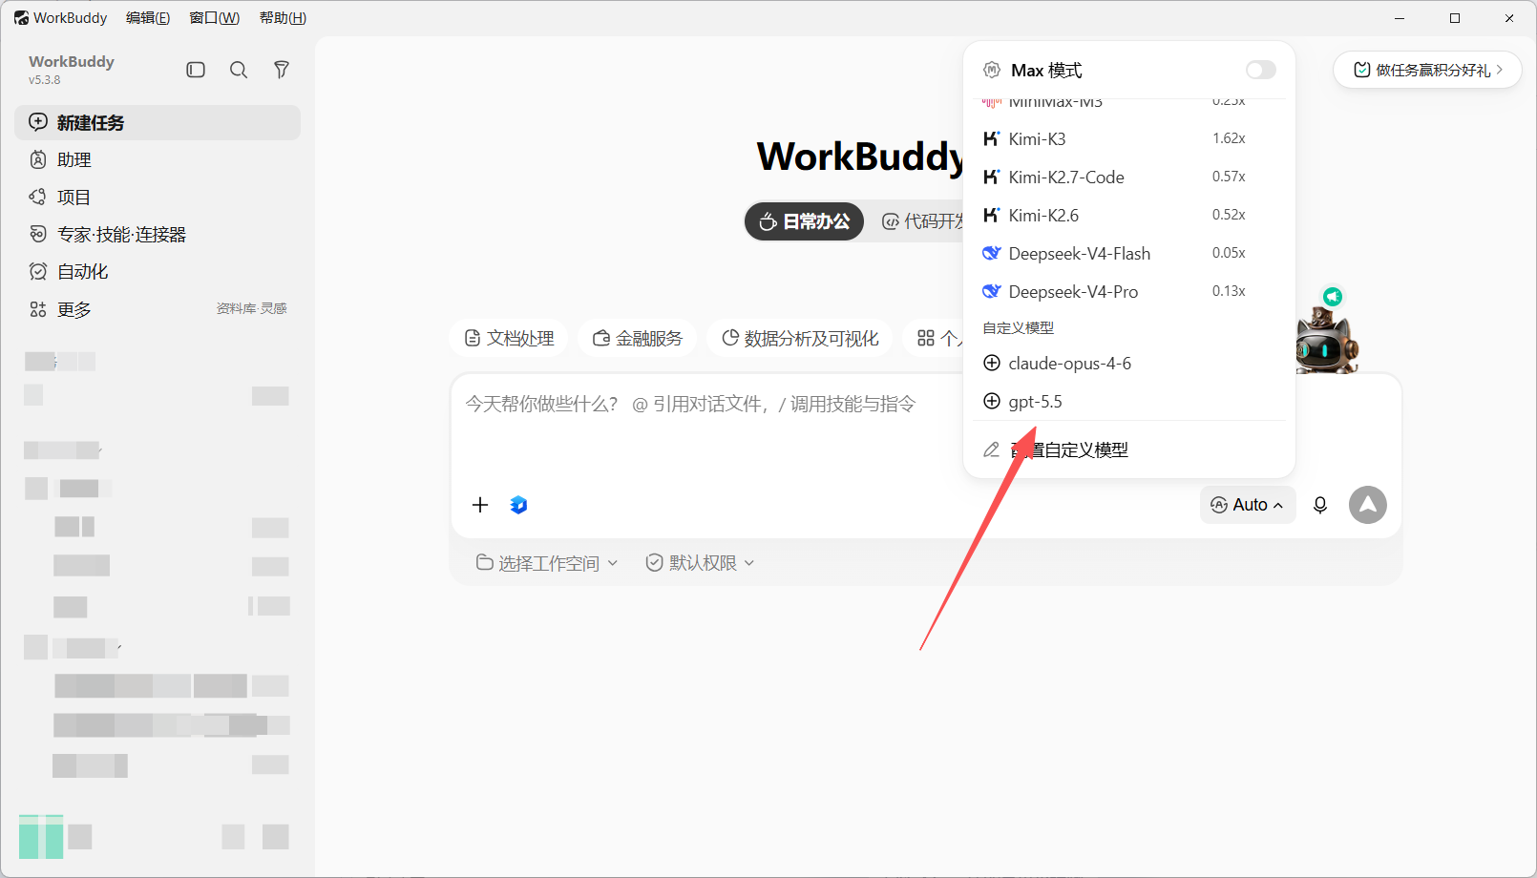1537x878 pixels.
Task: Switch to the 代码开发 tab
Action: point(922,221)
